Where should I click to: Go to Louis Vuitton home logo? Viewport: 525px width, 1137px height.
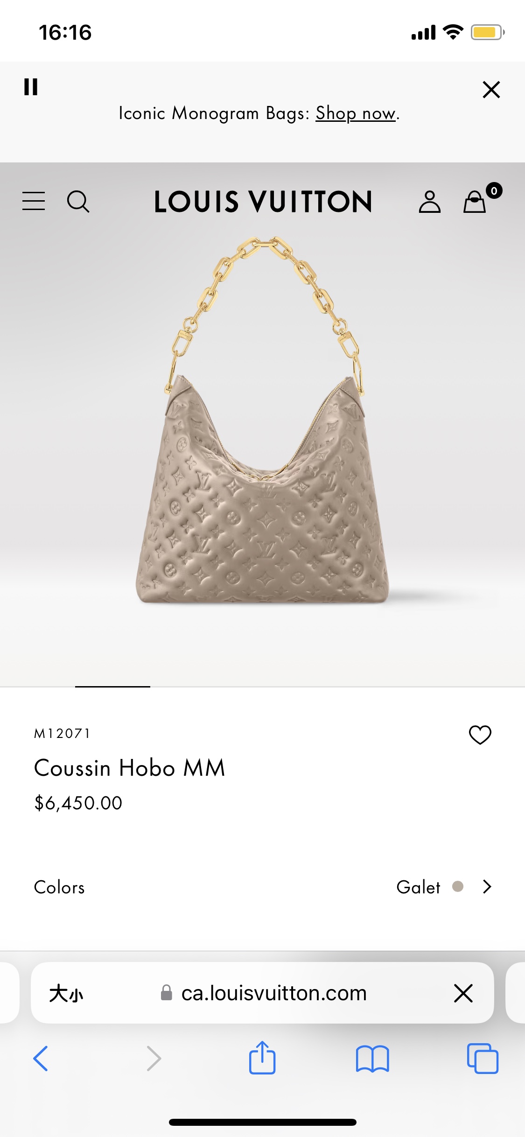(x=263, y=202)
